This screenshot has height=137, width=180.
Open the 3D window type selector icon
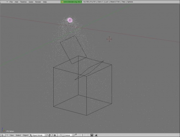point(3,135)
